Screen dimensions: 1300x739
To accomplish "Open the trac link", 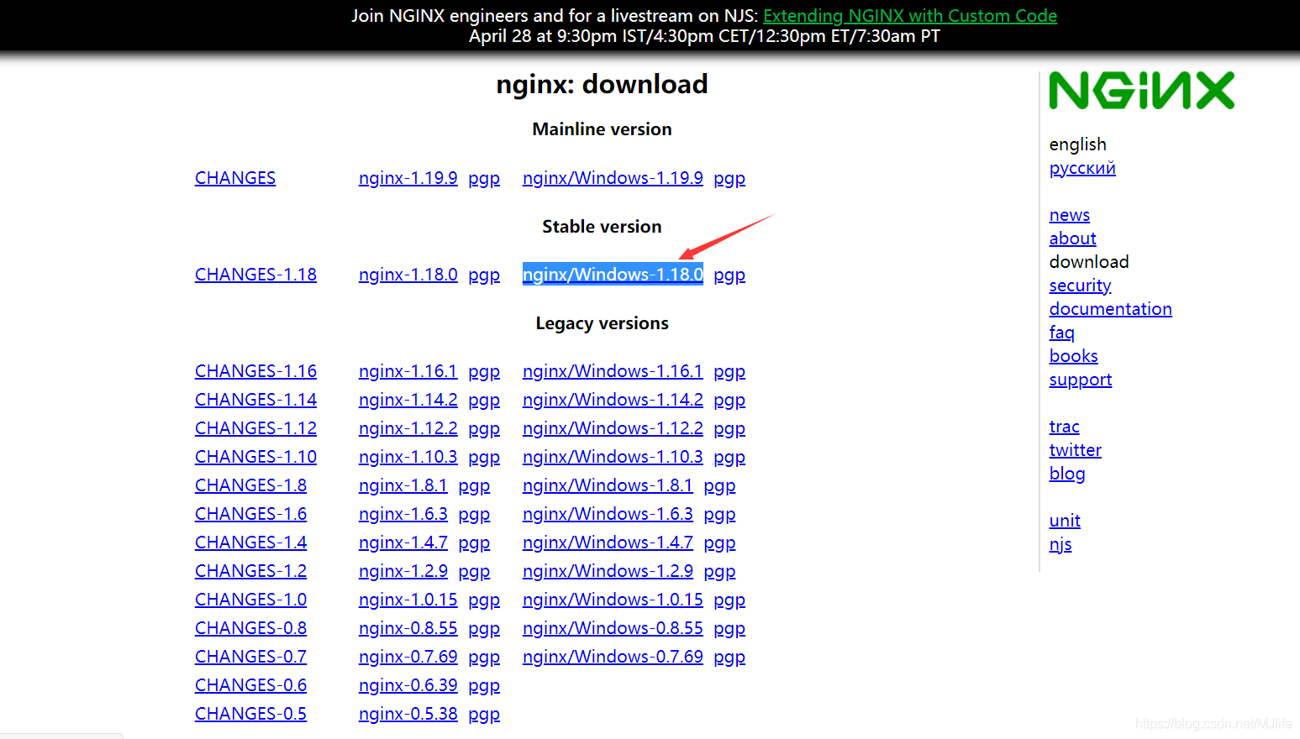I will pyautogui.click(x=1064, y=427).
